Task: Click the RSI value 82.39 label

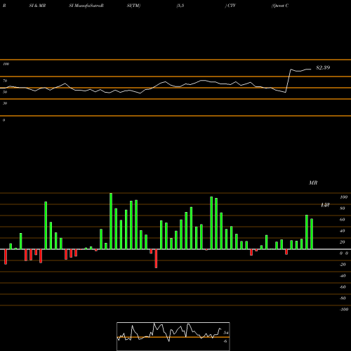Action: 323,67
